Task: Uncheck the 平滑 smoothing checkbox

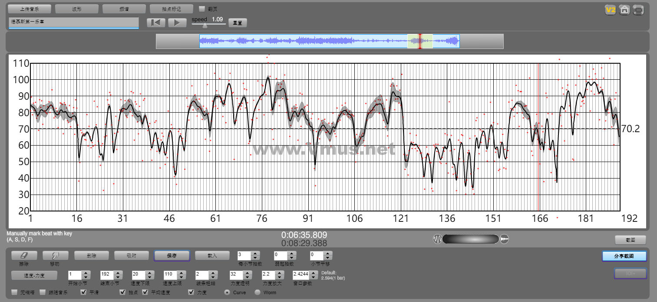Action: [84, 292]
